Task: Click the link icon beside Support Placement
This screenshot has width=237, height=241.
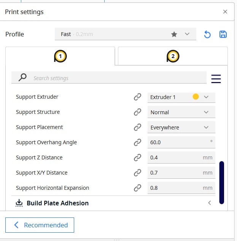Action: pyautogui.click(x=137, y=128)
